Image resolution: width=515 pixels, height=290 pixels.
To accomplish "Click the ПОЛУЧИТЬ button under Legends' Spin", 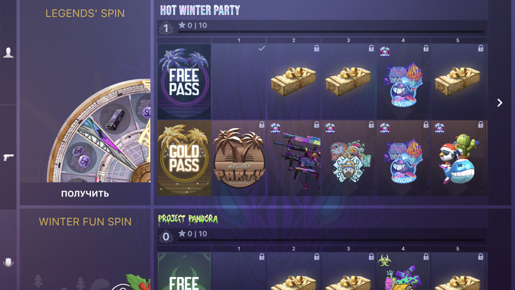I will coord(85,194).
